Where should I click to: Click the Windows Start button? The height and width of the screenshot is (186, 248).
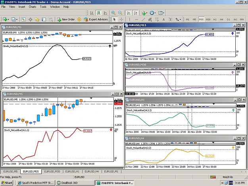(6, 183)
